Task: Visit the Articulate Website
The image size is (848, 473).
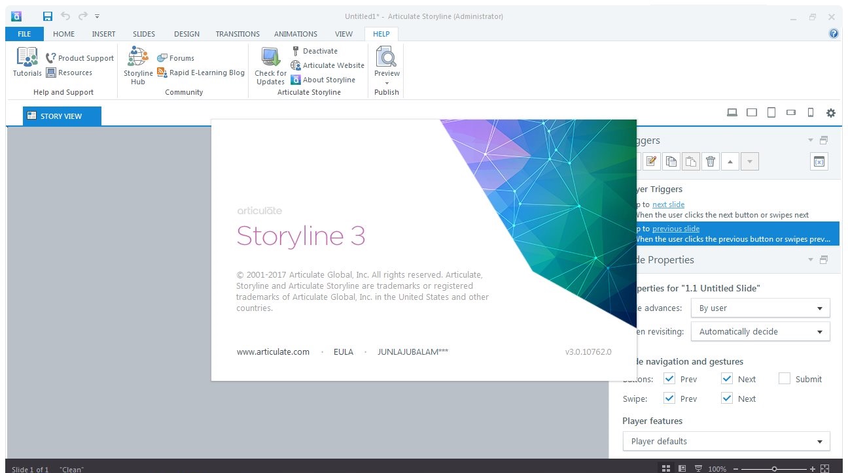Action: 327,65
